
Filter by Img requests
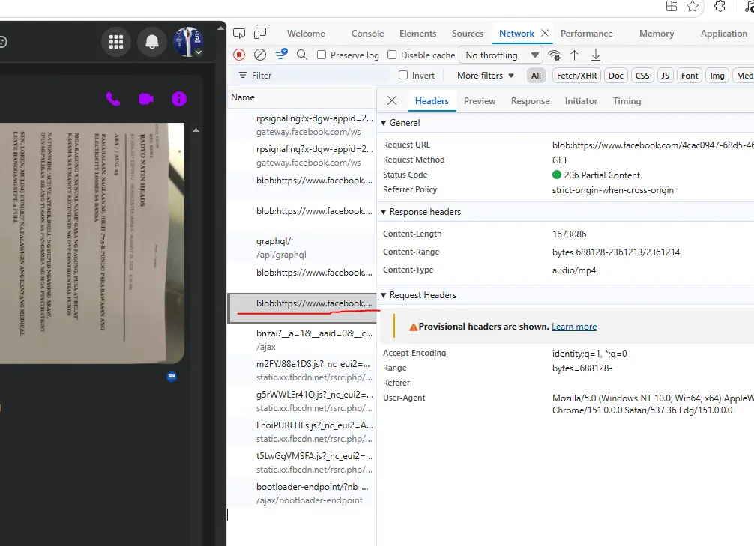pyautogui.click(x=717, y=76)
